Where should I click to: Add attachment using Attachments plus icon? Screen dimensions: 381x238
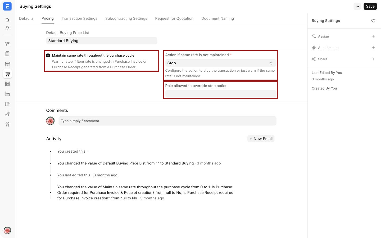pos(373,48)
